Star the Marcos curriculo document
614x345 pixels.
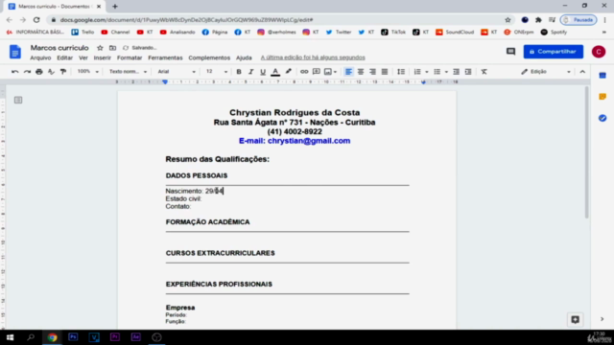[100, 48]
